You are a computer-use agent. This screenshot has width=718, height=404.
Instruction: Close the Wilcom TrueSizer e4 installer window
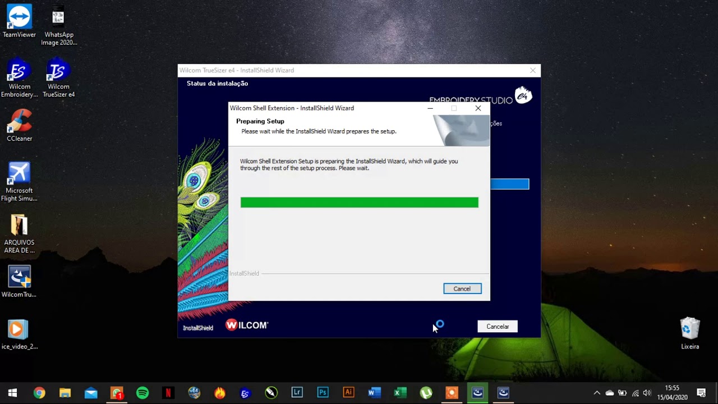(x=533, y=70)
